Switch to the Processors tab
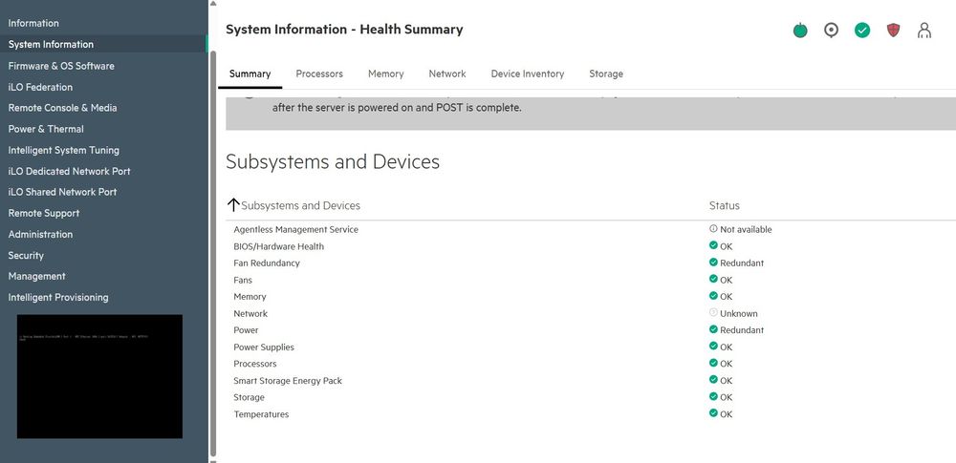 [x=319, y=74]
